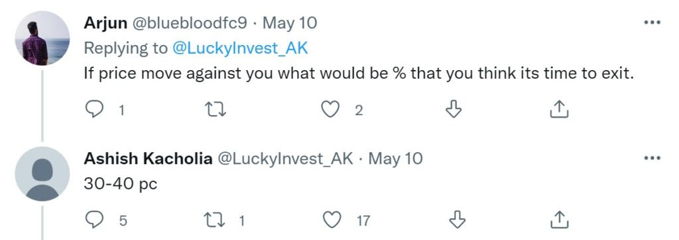Click the downvote arrow on Ashish's reply
This screenshot has height=240, width=679.
click(456, 220)
